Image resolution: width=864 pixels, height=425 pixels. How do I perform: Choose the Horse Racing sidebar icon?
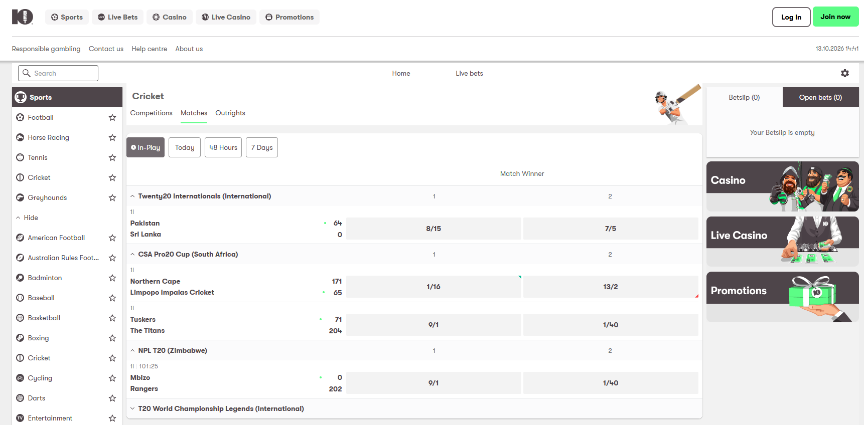pos(20,137)
